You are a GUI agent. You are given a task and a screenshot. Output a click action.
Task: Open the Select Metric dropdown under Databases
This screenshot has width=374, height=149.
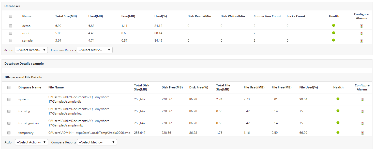95,50
